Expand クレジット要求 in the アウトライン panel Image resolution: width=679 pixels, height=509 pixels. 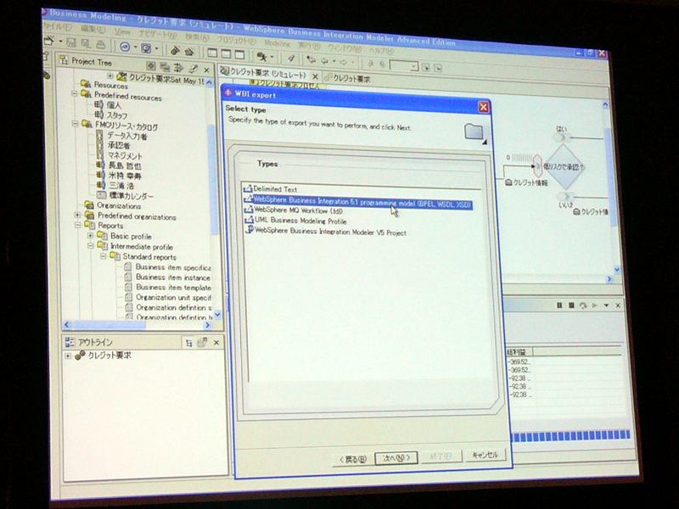coord(68,355)
